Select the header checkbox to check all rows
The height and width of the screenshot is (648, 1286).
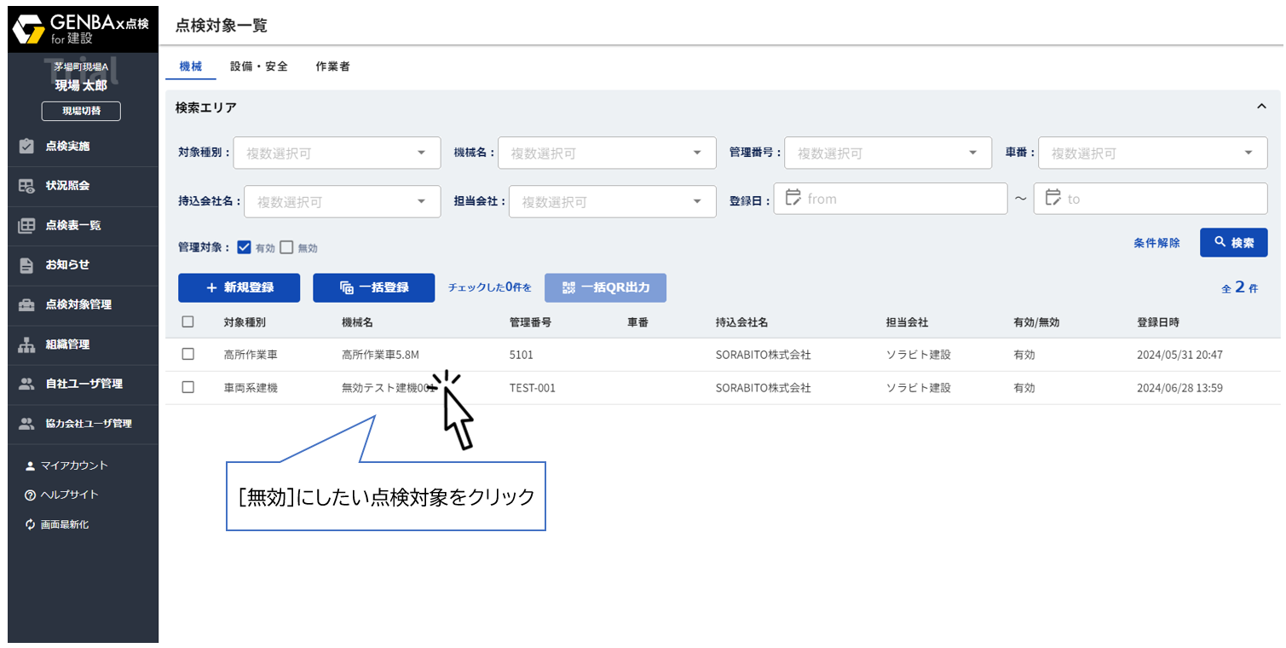coord(188,322)
